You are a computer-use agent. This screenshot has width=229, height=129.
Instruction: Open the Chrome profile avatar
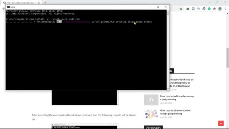pos(220,9)
